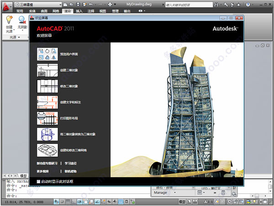The width and height of the screenshot is (274, 206).
Task: Click the Clean Screen icon in status bar
Action: [265, 202]
